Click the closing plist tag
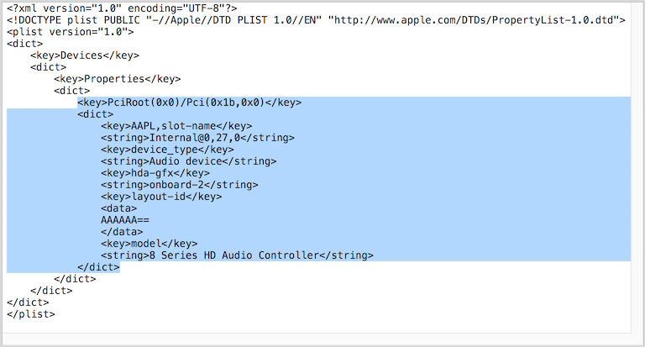The width and height of the screenshot is (645, 347). (30, 313)
